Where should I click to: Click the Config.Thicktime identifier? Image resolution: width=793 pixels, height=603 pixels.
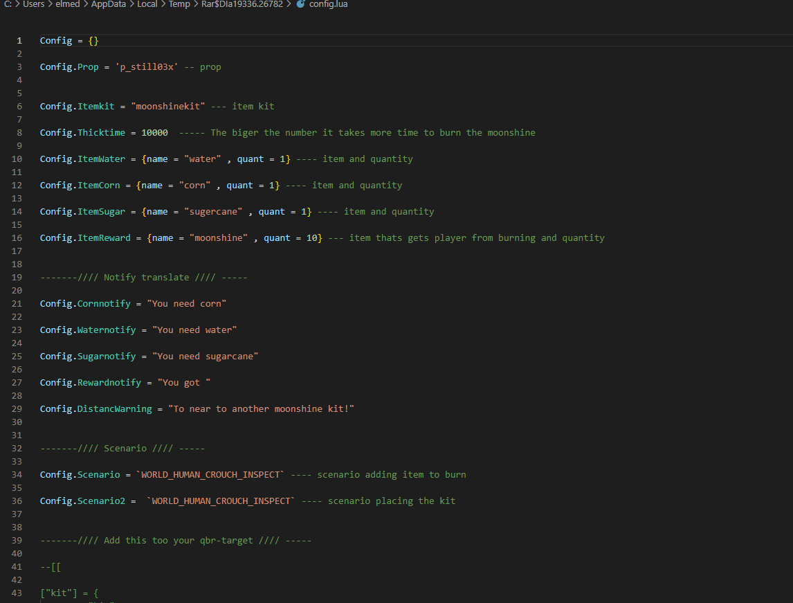tap(82, 132)
